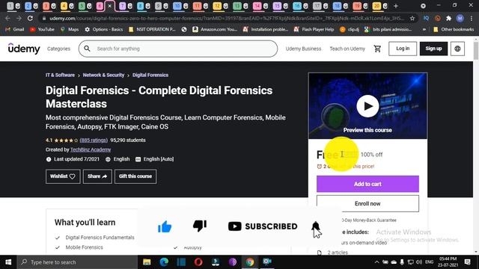Open Udemy Business link
Screen dimensions: 479x269
(303, 49)
